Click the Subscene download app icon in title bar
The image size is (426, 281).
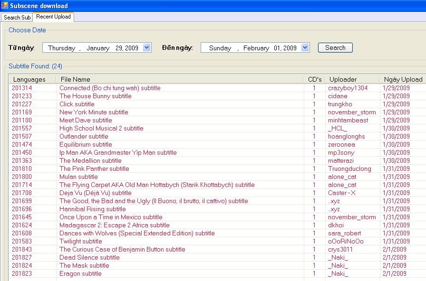pyautogui.click(x=4, y=5)
